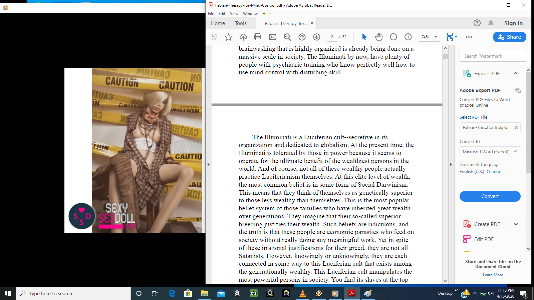This screenshot has height=300, width=534.
Task: Click Change document language link
Action: coord(494,171)
